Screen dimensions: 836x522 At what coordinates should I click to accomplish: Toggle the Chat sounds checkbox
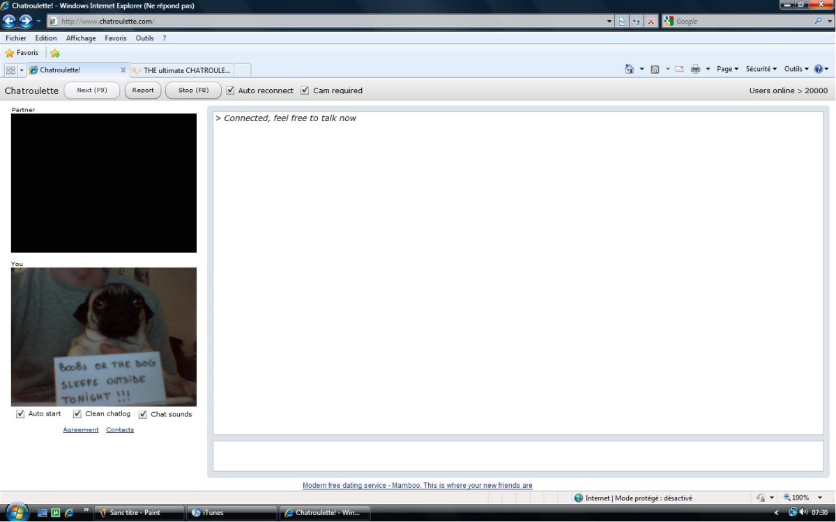(x=143, y=415)
